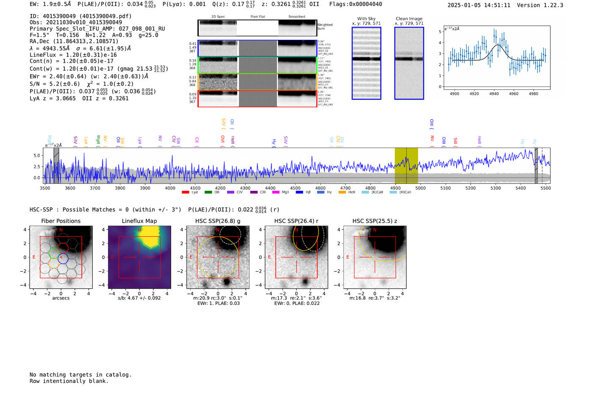
Task: Click the orange SiIV label above 4200
Action: tap(224, 124)
